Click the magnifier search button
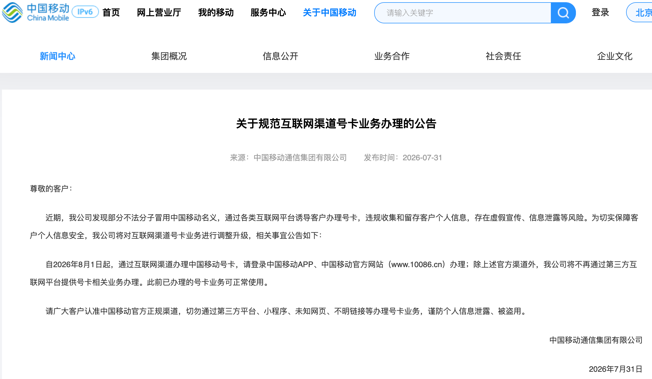 click(563, 13)
